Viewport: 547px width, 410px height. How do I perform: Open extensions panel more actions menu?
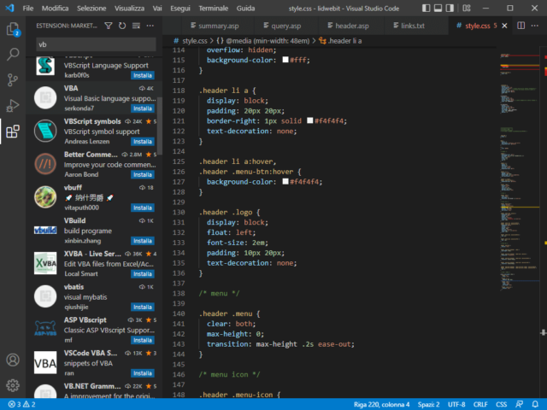click(150, 26)
